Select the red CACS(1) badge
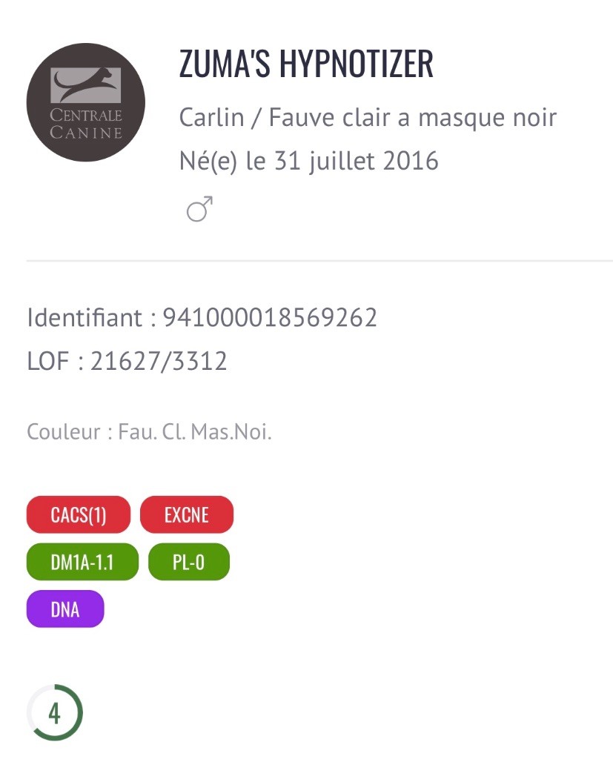This screenshot has width=613, height=759. (x=79, y=514)
